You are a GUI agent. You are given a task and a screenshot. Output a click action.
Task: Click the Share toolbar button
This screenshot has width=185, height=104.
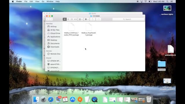pyautogui.click(x=92, y=19)
